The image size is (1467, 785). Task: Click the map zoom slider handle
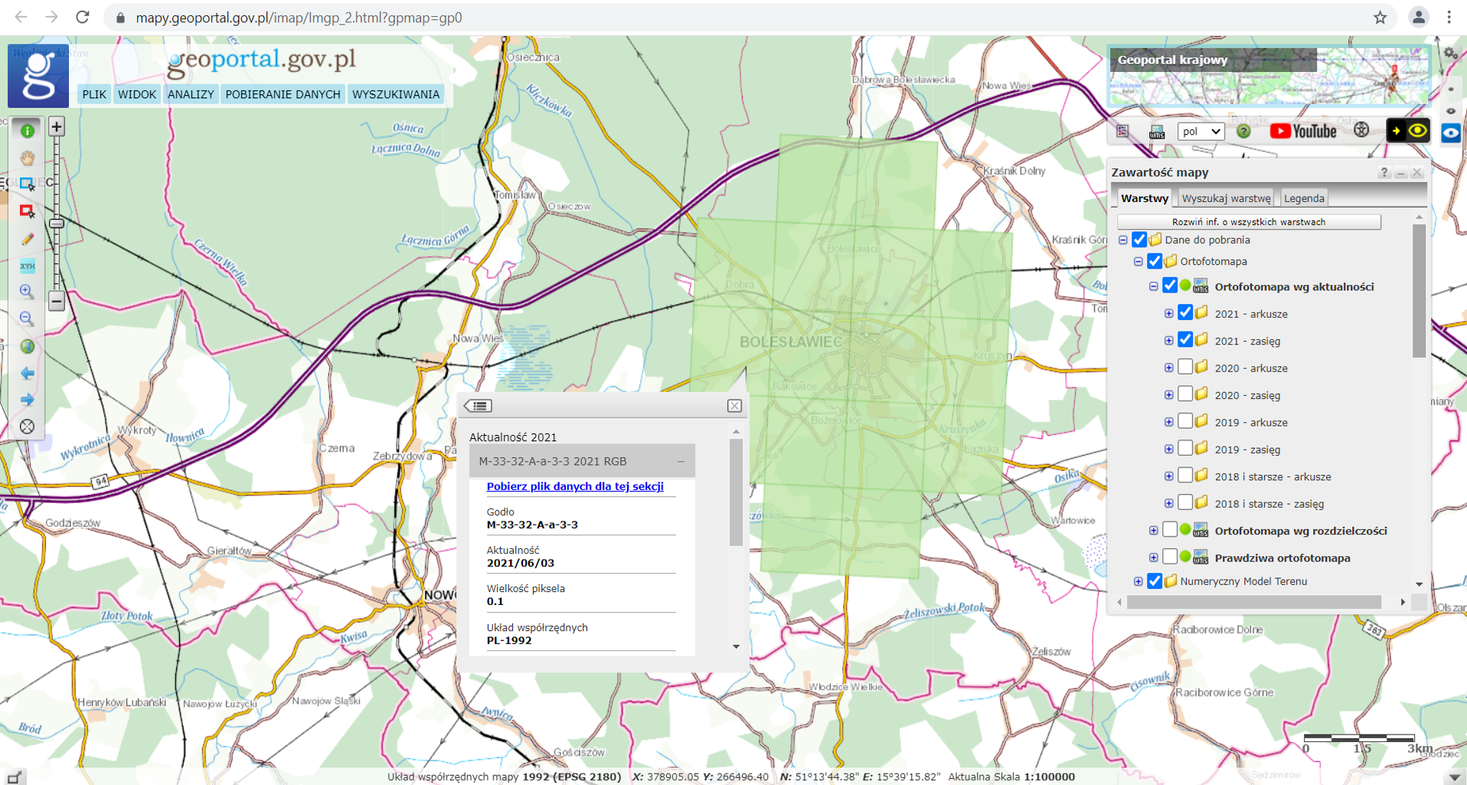click(57, 224)
